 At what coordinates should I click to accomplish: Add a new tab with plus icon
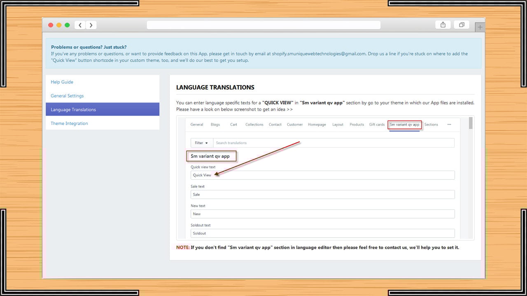(x=480, y=27)
